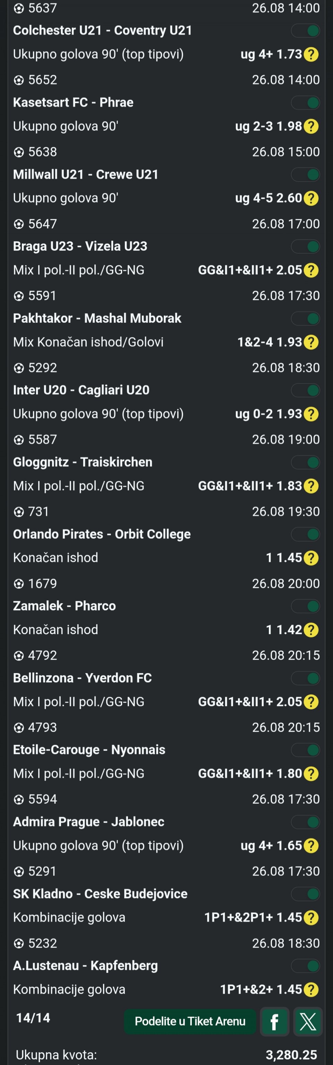Show help for Orlando Pirates 1.45 odds
The width and height of the screenshot is (333, 1065).
click(311, 558)
